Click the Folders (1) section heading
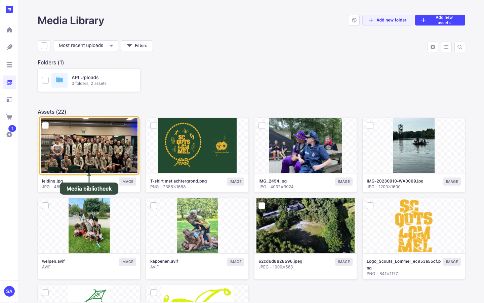 point(51,62)
